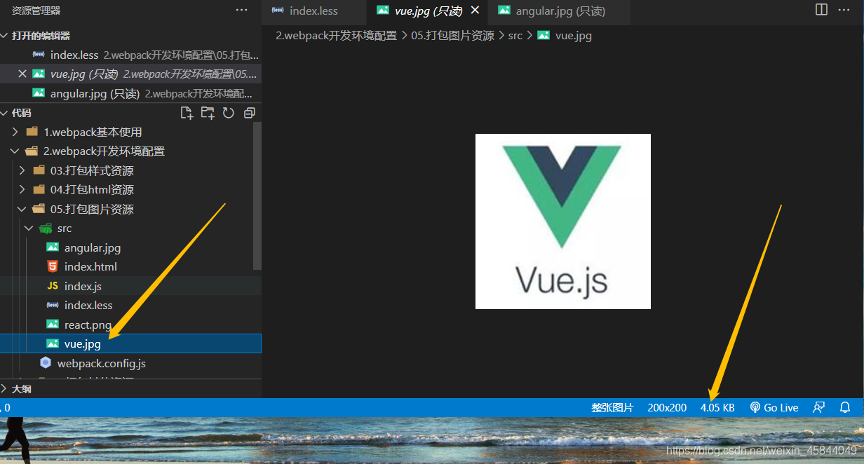Click the src breadcrumb segment
The image size is (864, 464).
pyautogui.click(x=515, y=35)
